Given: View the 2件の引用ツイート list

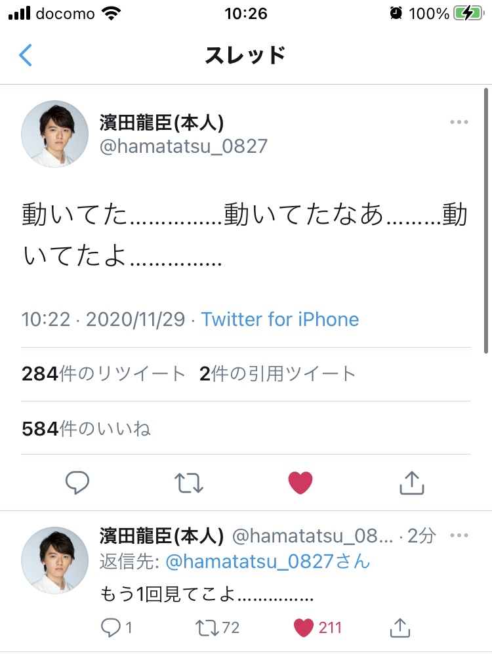Looking at the screenshot, I should (x=277, y=374).
